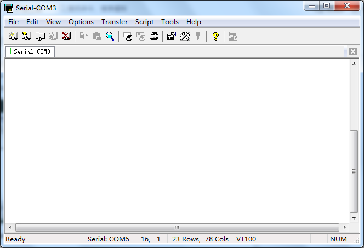The width and height of the screenshot is (364, 248).
Task: Click the Disconnect session icon
Action: pyautogui.click(x=66, y=36)
